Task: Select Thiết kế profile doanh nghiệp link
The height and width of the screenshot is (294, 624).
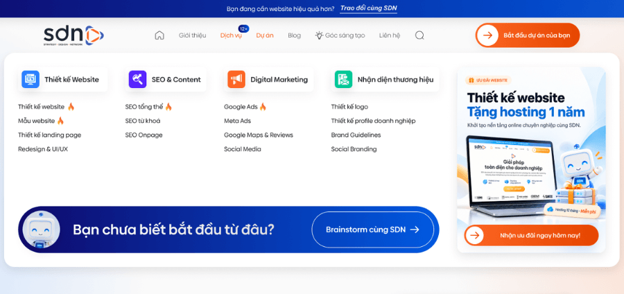Action: 373,121
